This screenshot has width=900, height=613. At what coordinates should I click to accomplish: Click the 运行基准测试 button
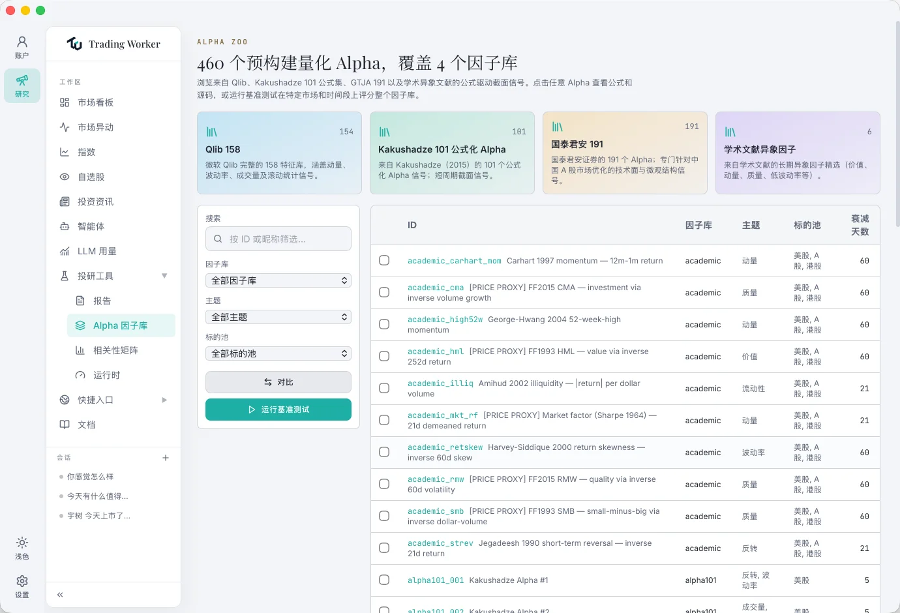(x=278, y=410)
